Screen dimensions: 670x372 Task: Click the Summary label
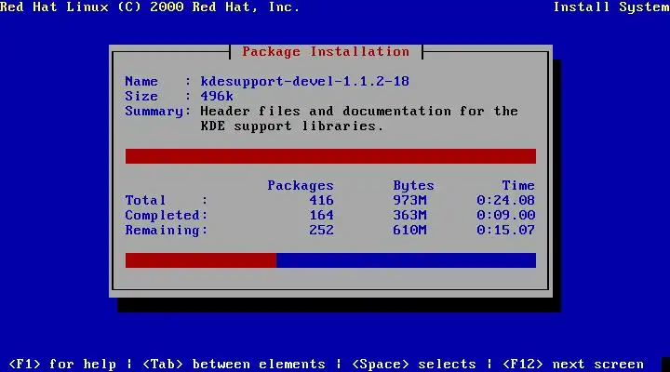pyautogui.click(x=154, y=112)
